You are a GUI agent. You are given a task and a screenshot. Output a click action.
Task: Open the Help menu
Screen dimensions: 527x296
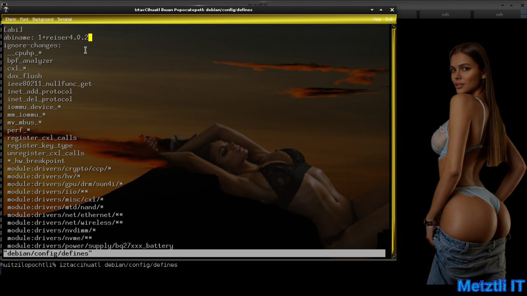377,19
